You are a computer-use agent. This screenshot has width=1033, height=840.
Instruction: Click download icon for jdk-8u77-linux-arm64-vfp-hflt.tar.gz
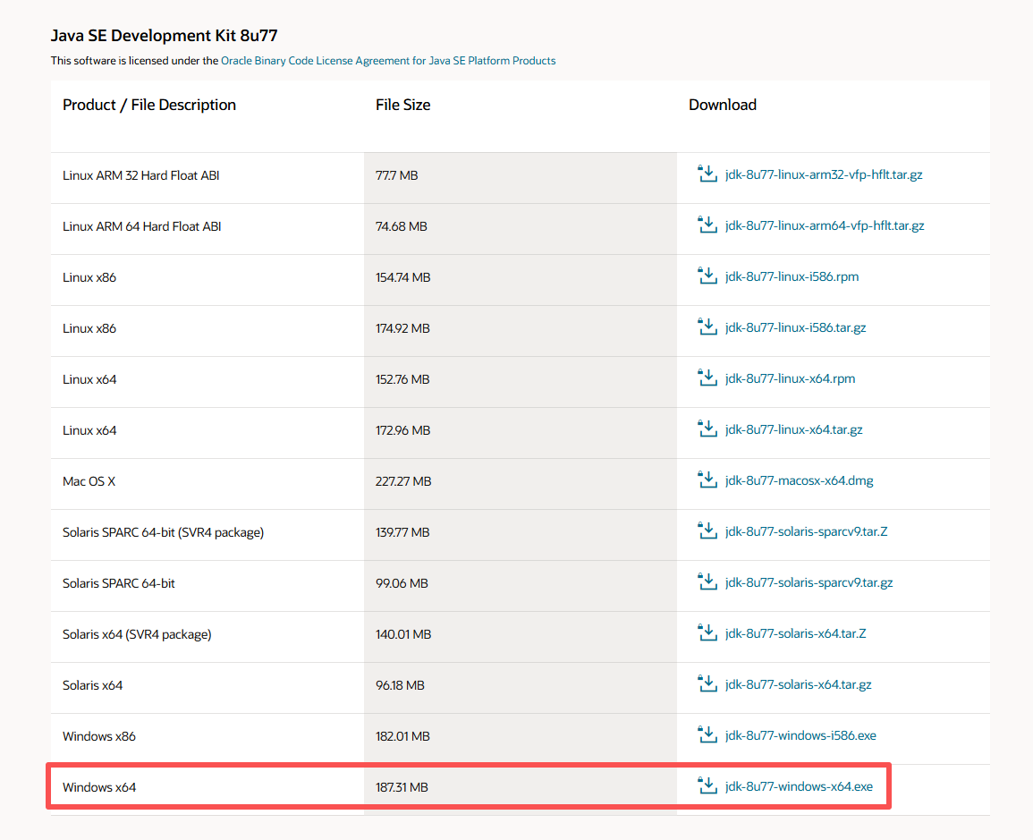click(707, 225)
